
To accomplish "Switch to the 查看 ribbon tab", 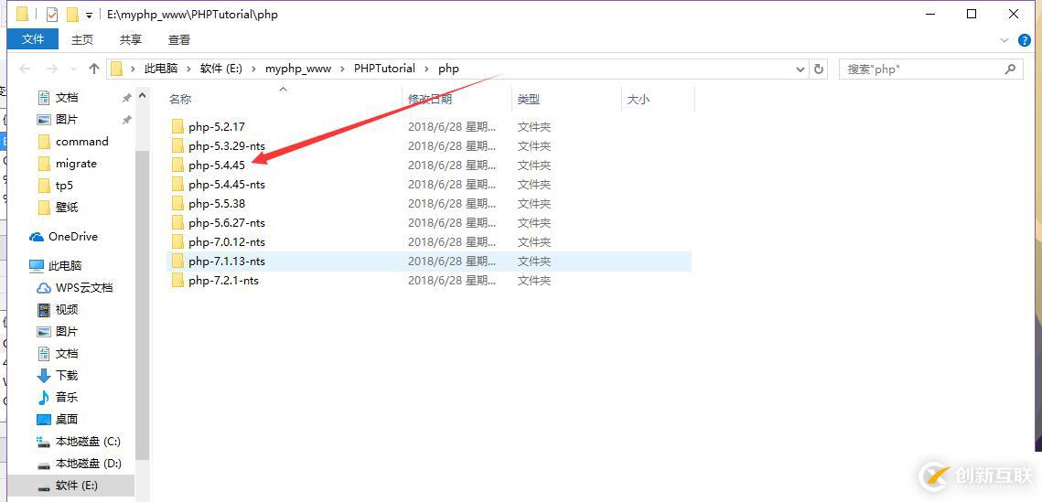I will tap(179, 39).
